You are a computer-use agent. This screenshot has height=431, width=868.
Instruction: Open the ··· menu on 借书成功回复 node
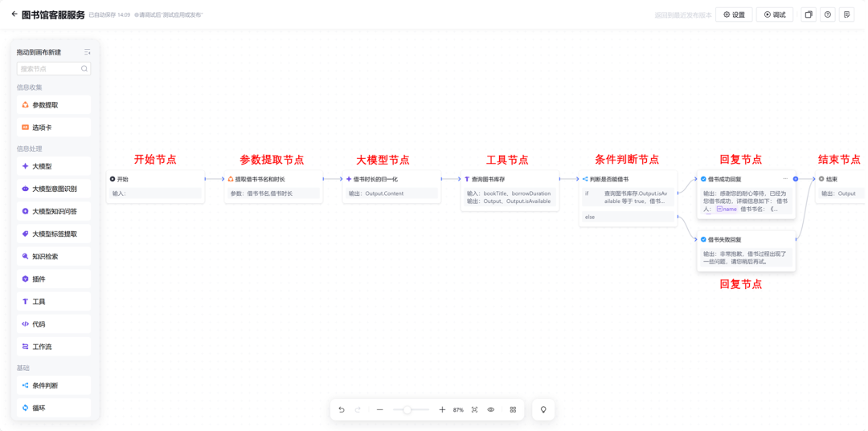point(785,179)
